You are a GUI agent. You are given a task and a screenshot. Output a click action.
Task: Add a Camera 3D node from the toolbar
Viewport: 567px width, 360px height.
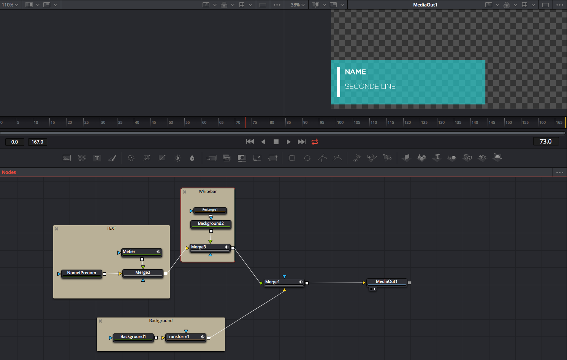(467, 158)
